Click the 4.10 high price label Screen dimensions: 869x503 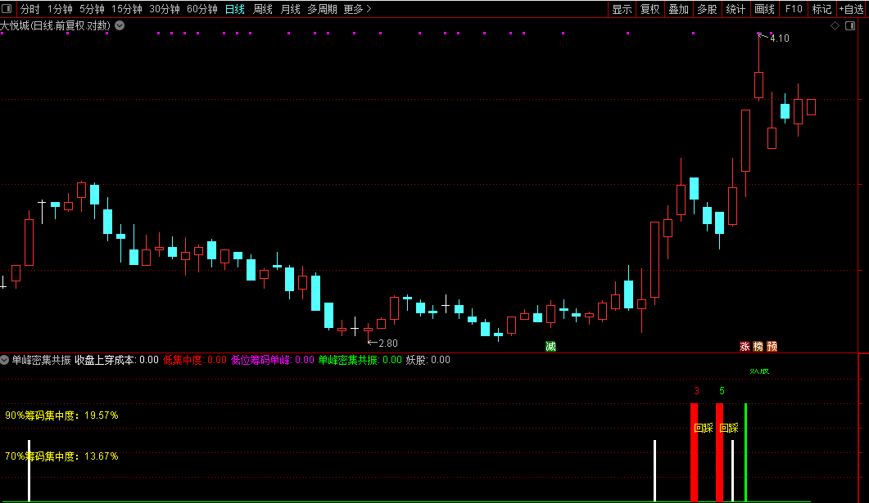point(780,38)
